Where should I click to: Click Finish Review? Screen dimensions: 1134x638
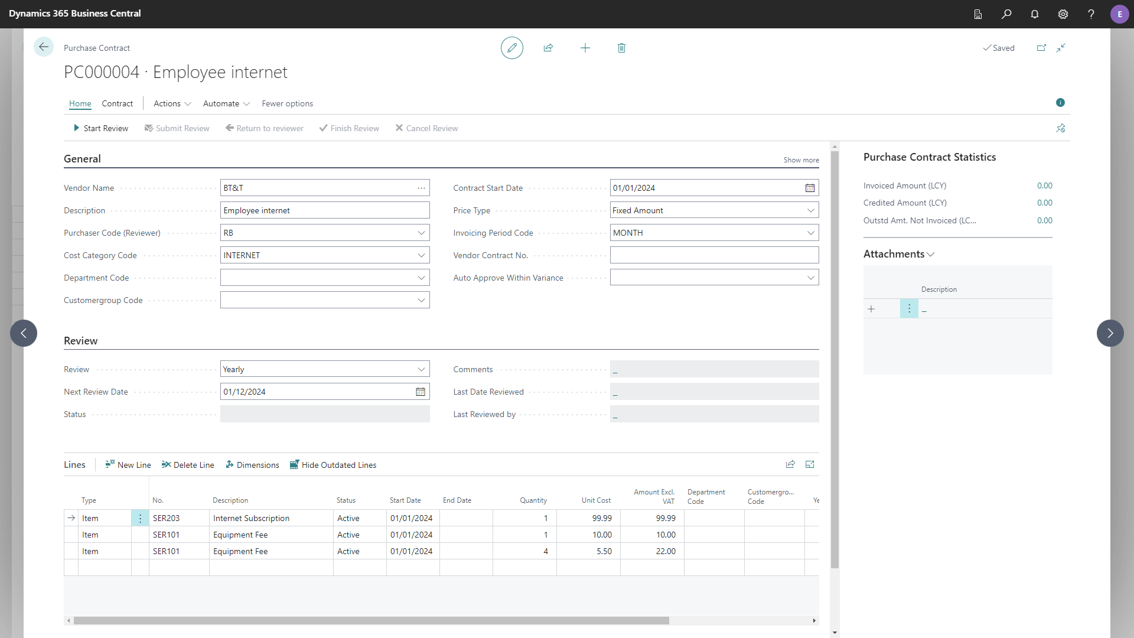(350, 128)
